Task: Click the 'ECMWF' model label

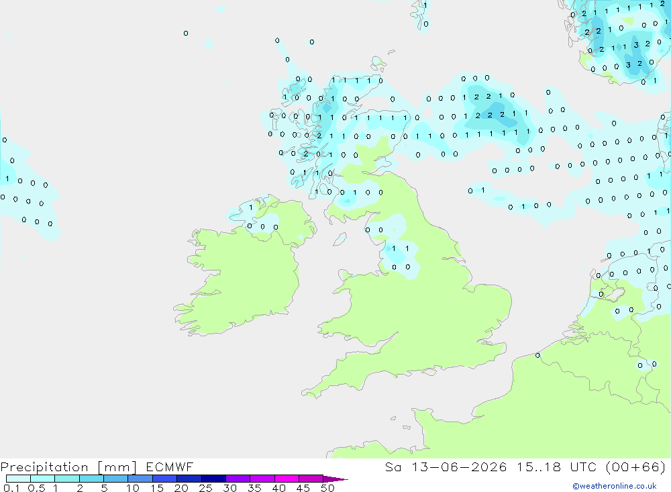Action: point(170,466)
